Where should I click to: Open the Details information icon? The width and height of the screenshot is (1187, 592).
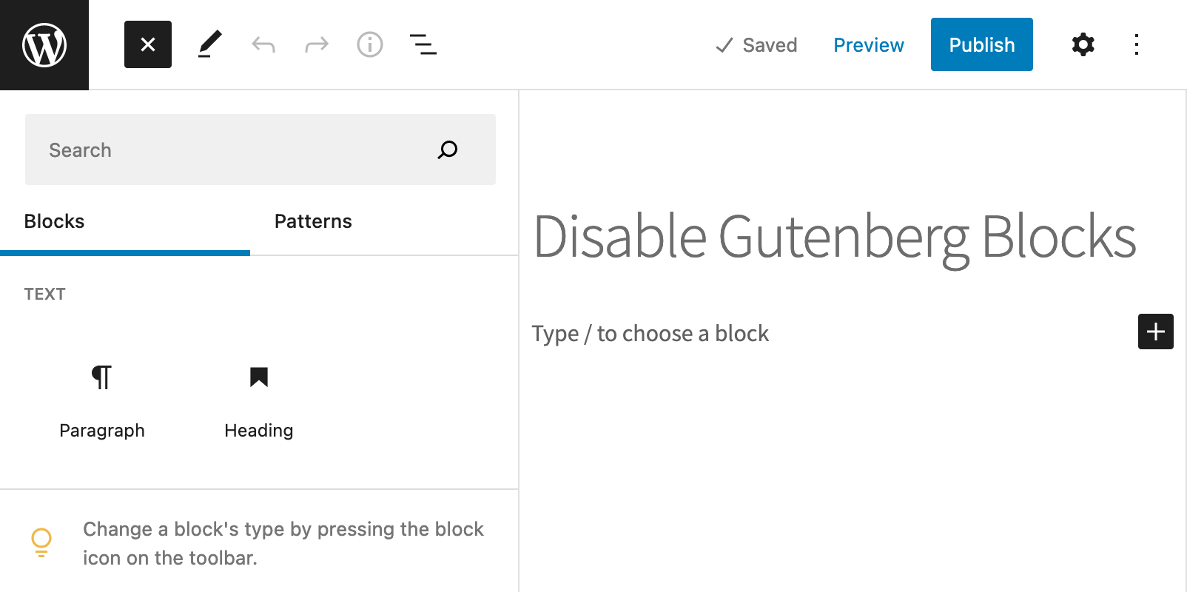tap(369, 44)
